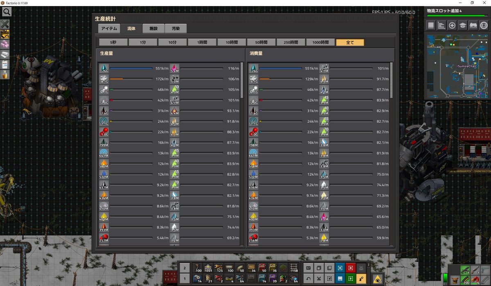Select the 1時間 time range
The image size is (491, 286).
(202, 42)
